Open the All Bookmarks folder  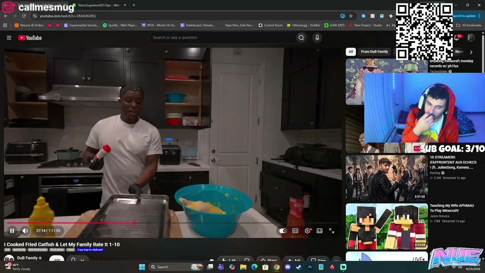pyautogui.click(x=469, y=25)
